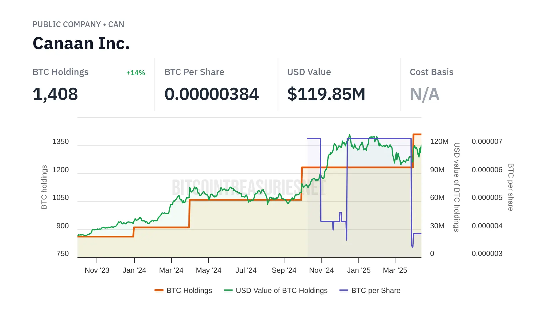Viewport: 555px width, 312px height.
Task: Toggle BTC Holdings legend series
Action: tap(189, 290)
